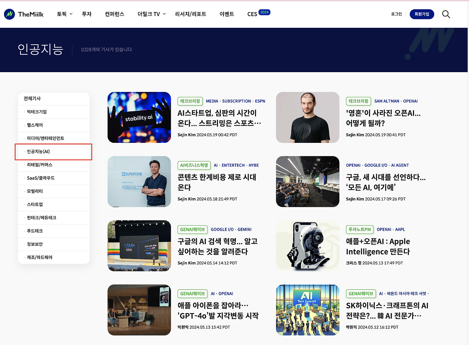469x345 pixels.
Task: Open SK하이닉스·크래프톤의 AI 전략 headline
Action: (x=387, y=311)
